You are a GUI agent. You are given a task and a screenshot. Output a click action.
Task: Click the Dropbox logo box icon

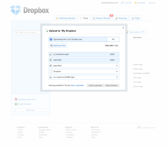point(16,10)
